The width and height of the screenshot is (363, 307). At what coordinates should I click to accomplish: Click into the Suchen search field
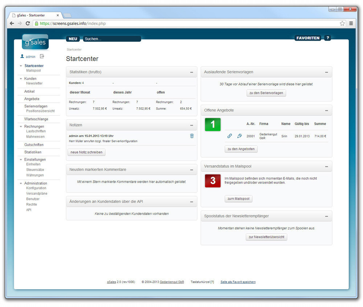coord(112,39)
